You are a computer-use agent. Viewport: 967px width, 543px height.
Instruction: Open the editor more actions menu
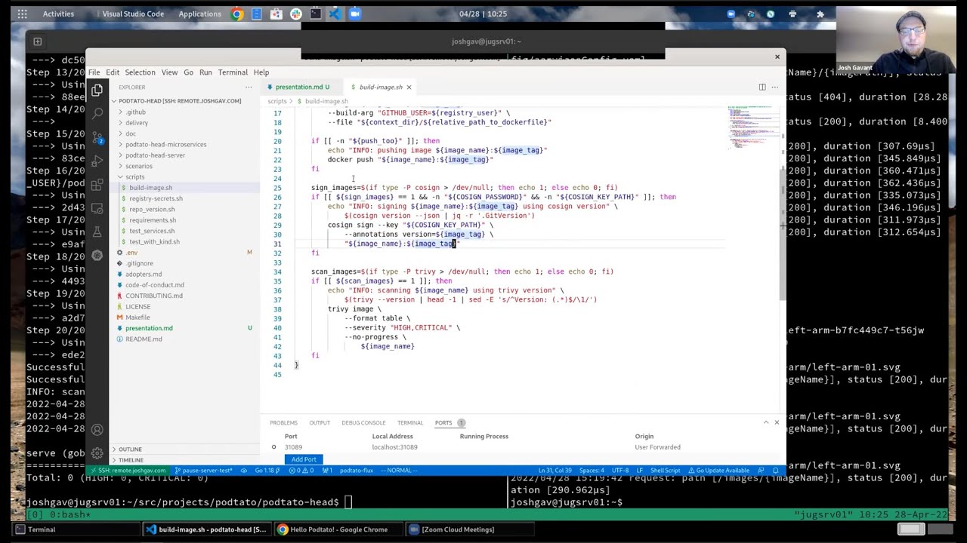[x=774, y=87]
